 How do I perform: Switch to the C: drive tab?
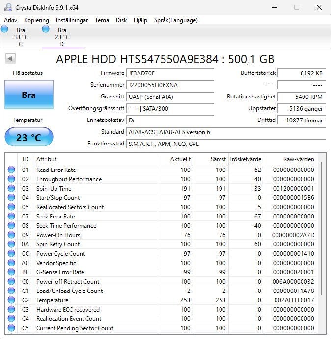click(21, 37)
